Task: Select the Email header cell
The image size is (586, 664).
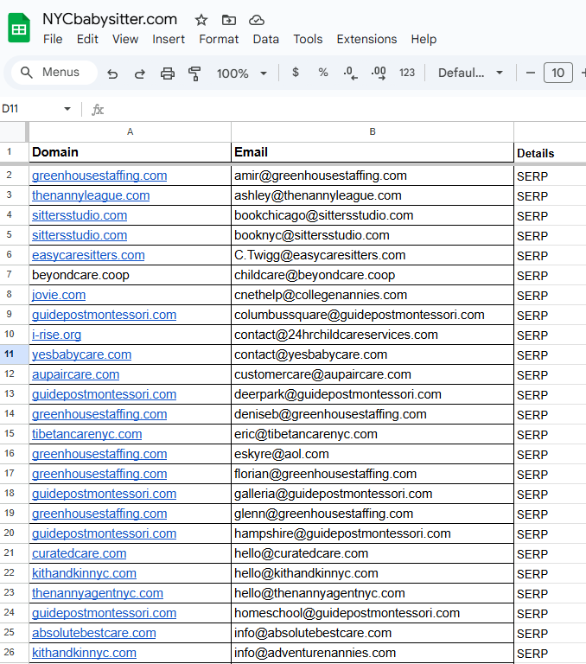Action: tap(373, 152)
